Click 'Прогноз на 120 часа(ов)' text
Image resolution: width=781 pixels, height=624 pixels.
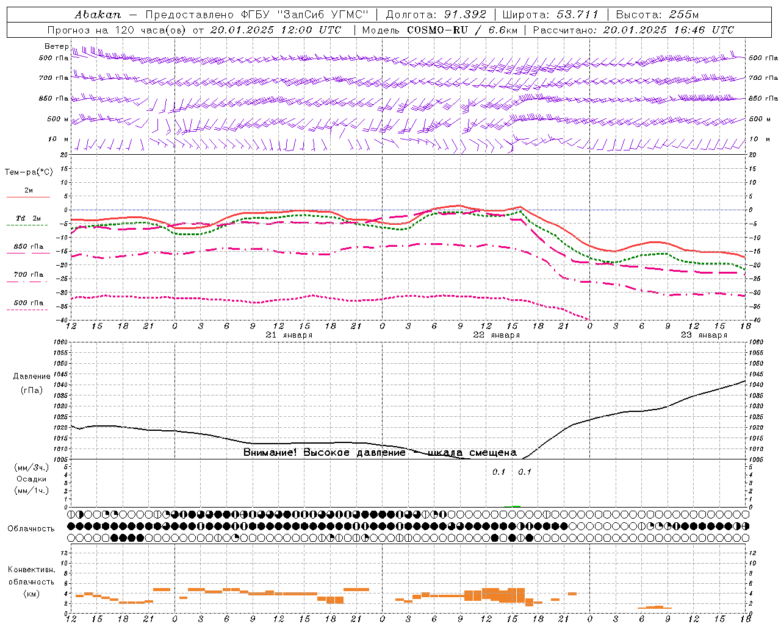point(117,30)
